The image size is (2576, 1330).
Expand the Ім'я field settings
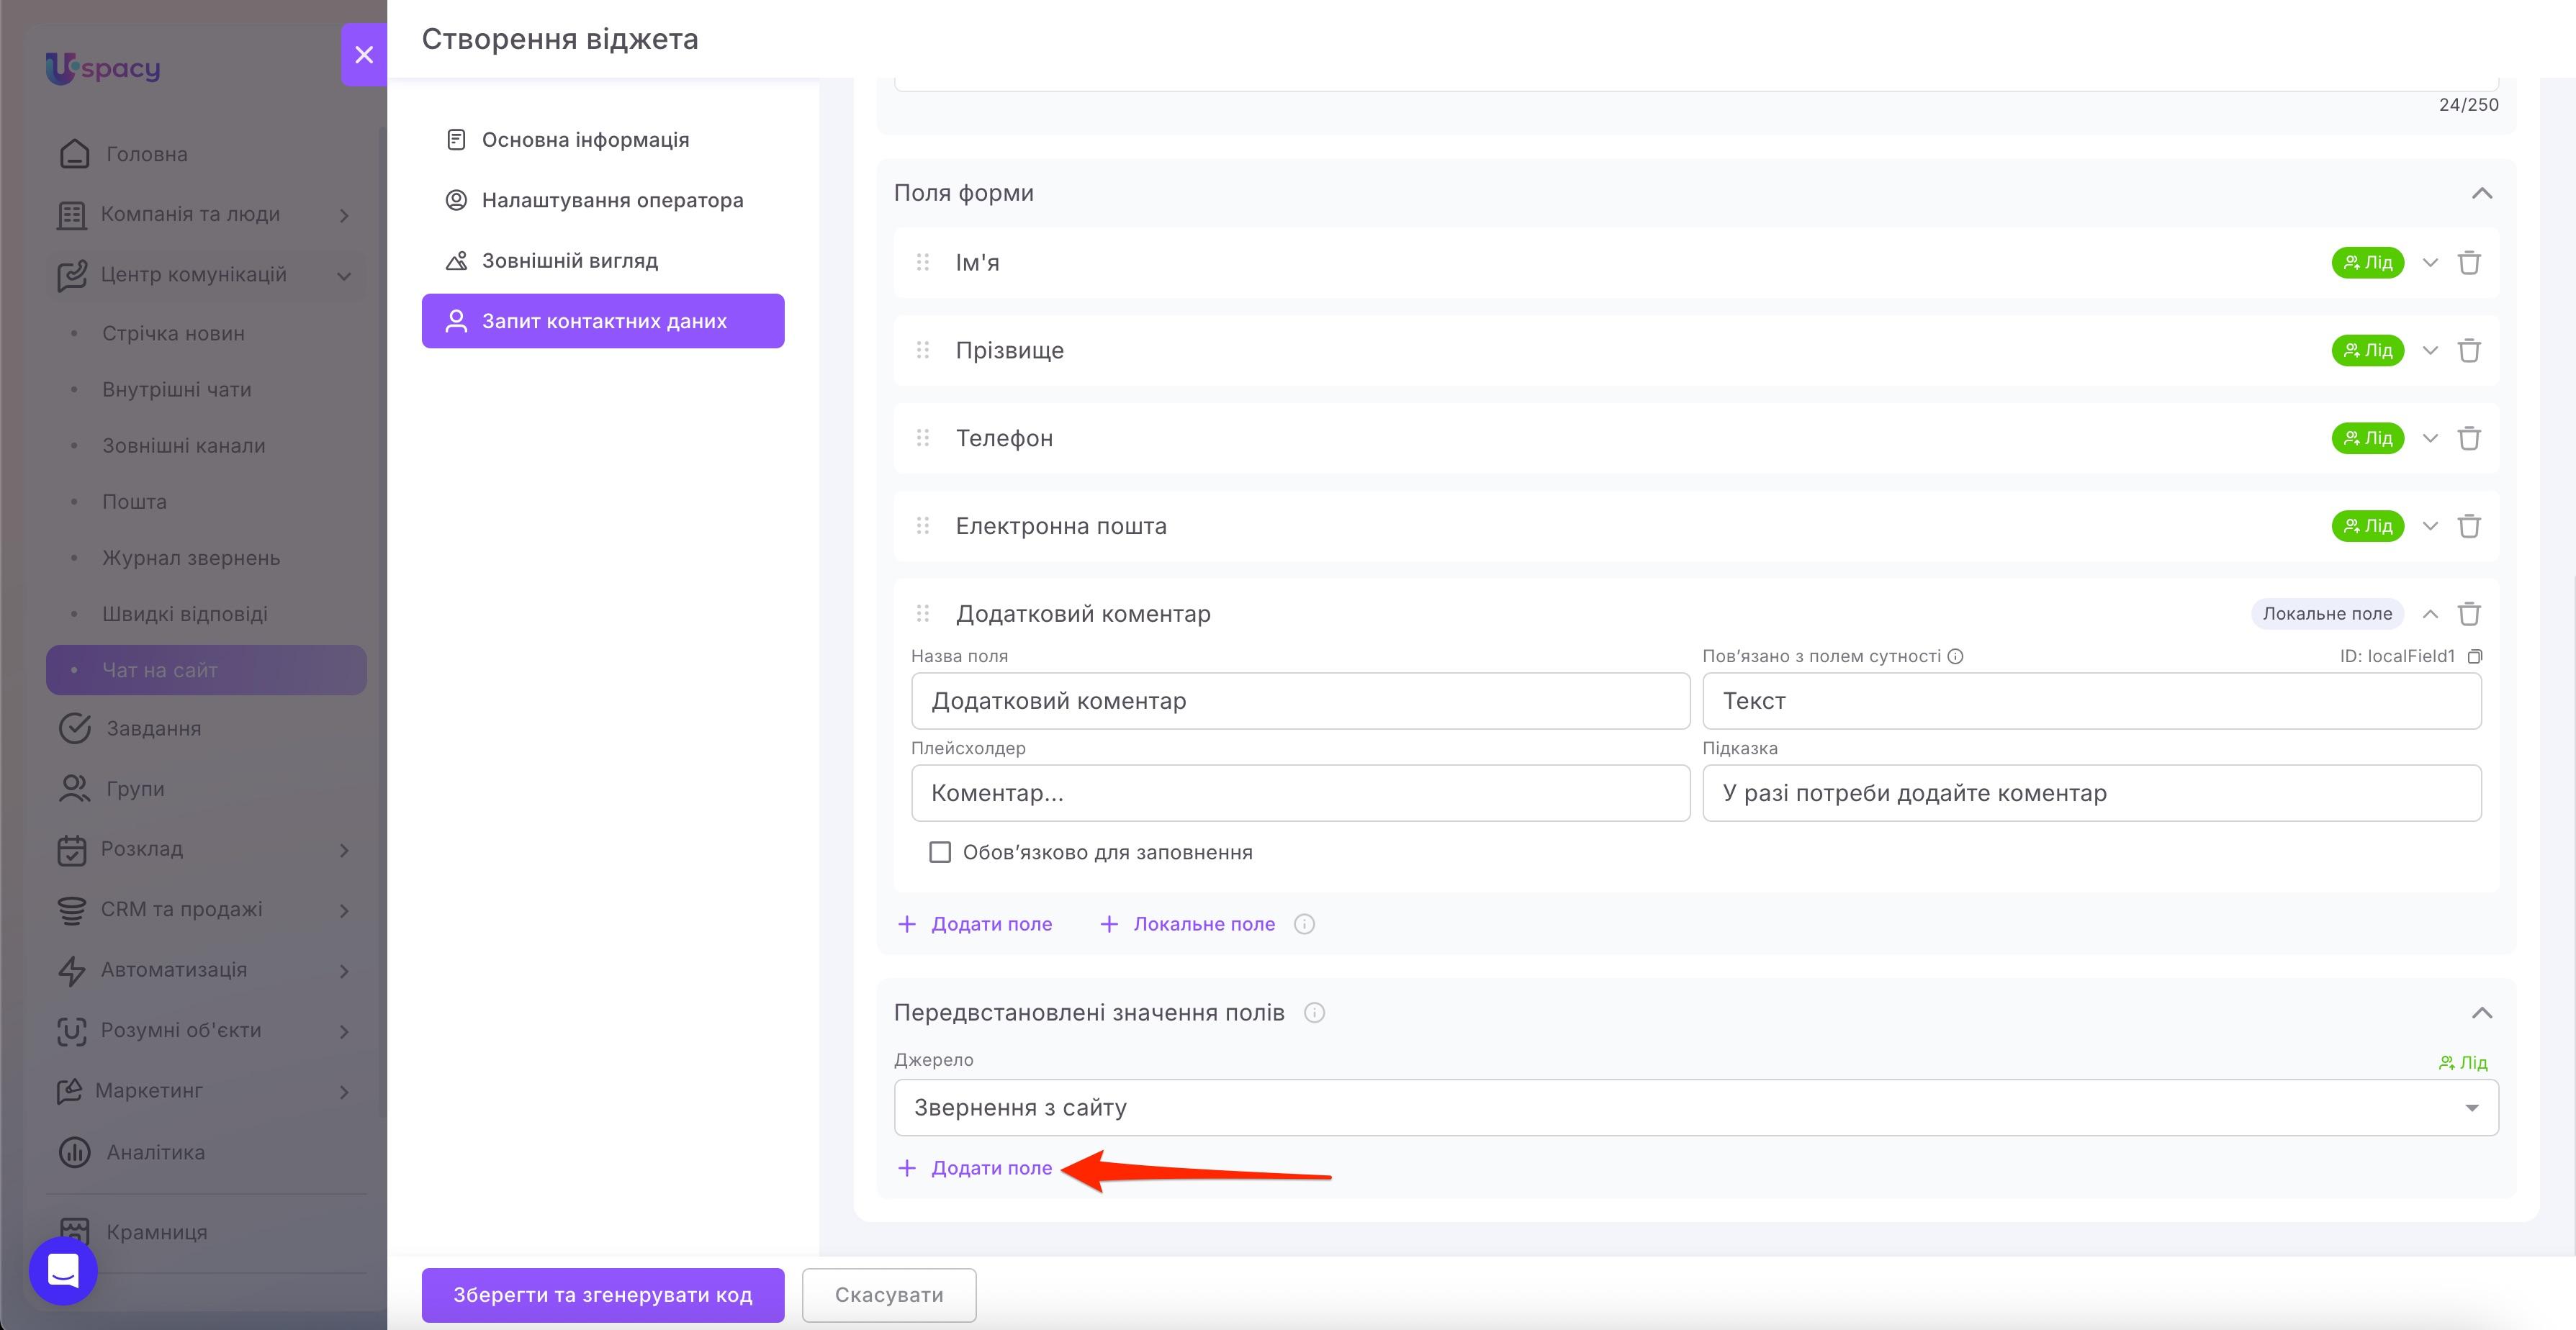pos(2430,263)
